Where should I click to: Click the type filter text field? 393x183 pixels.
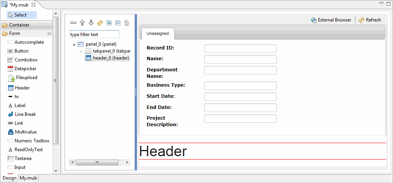(94, 35)
